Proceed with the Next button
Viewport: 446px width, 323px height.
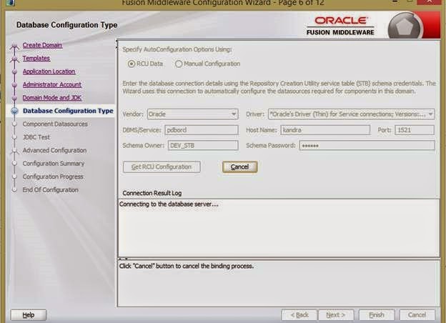336,315
